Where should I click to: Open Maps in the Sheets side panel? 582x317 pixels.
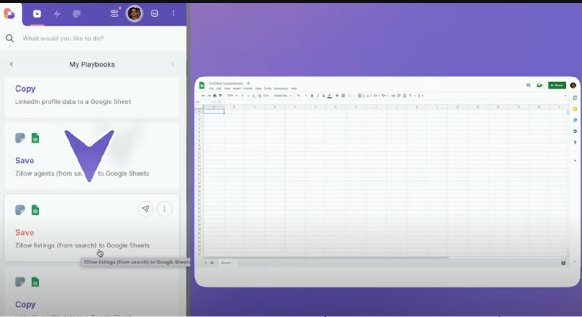[575, 142]
